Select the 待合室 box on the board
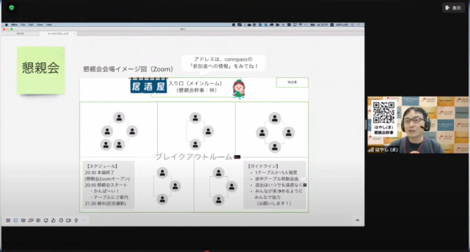Image resolution: width=470 pixels, height=252 pixels. [x=292, y=82]
